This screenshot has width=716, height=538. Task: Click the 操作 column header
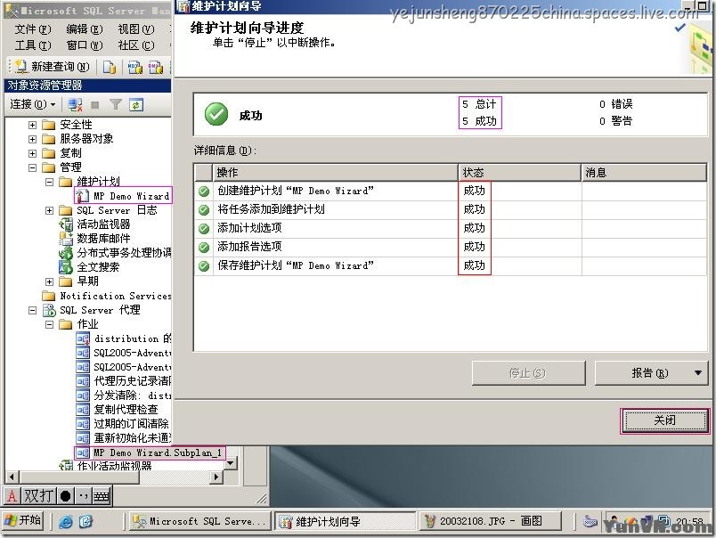tap(335, 172)
